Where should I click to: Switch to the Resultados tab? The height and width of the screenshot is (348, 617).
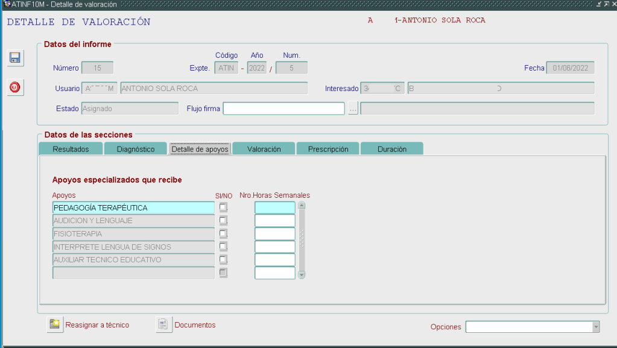click(71, 149)
